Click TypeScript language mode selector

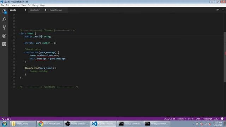pyautogui.click(x=207, y=119)
